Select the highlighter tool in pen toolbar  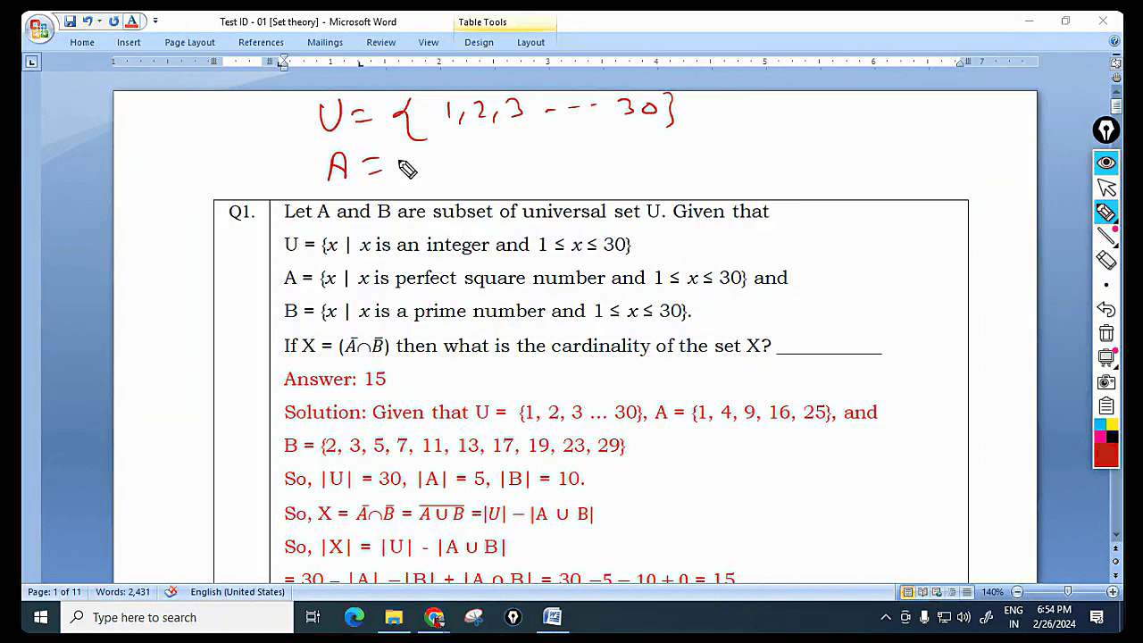1106,213
